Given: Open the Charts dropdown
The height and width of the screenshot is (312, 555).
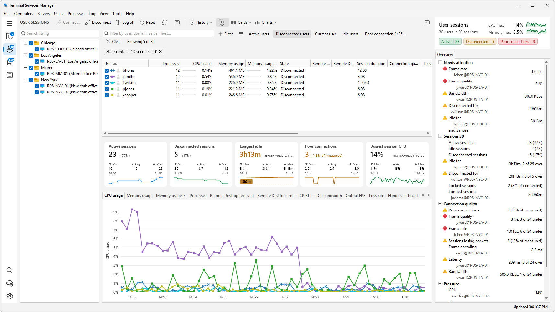Looking at the screenshot, I should pos(266,22).
